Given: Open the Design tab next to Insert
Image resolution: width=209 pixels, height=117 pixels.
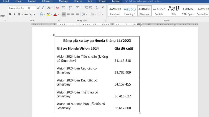Looking at the screenshot, I should pos(19,1).
